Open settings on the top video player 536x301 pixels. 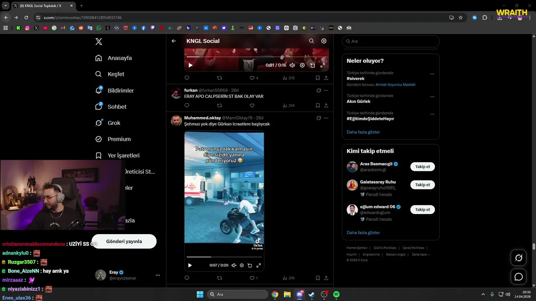click(x=302, y=65)
